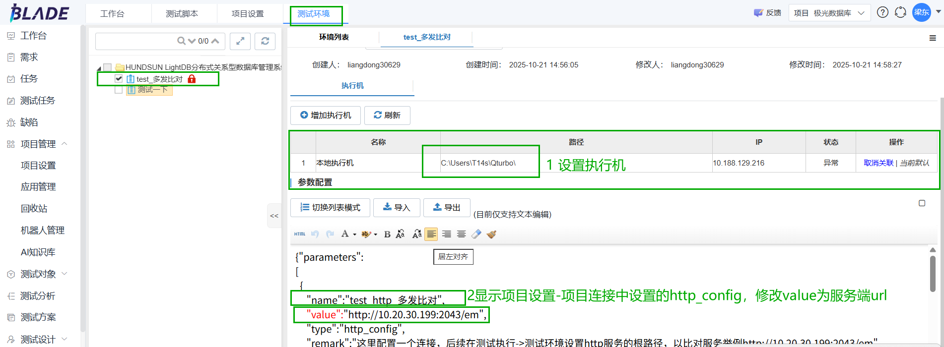
Task: Collapse the HUNDSUN LightDB tree node
Action: pyautogui.click(x=99, y=68)
